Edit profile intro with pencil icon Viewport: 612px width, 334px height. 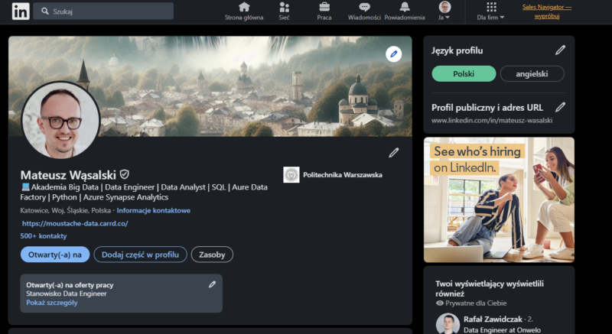click(393, 153)
